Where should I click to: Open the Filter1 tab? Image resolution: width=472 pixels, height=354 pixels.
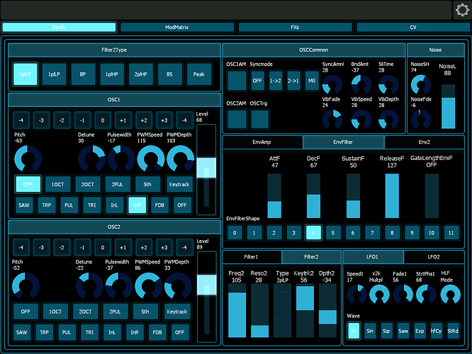pyautogui.click(x=252, y=256)
